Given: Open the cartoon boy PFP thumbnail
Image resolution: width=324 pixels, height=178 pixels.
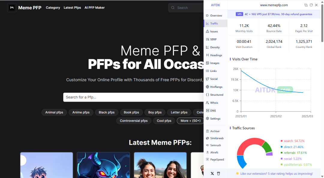Looking at the screenshot, I should click(46, 165).
